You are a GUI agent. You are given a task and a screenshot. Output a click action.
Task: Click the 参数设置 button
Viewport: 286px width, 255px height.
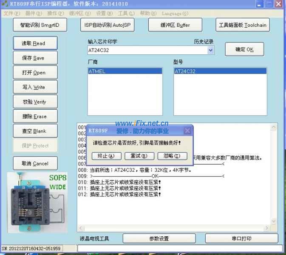click(159, 238)
